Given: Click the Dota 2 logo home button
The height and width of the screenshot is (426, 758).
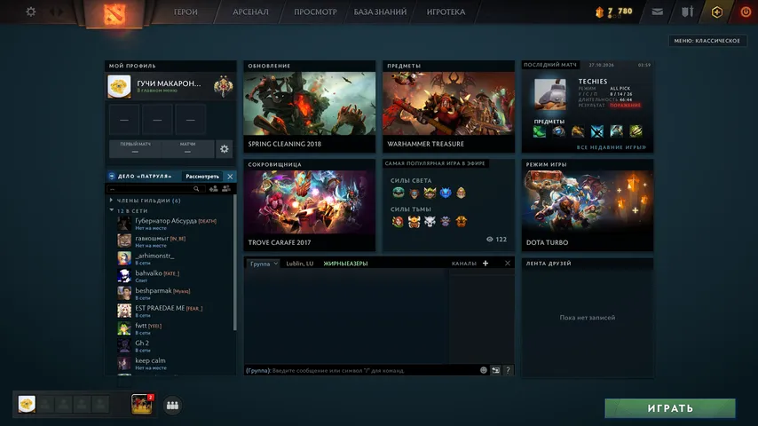Looking at the screenshot, I should pos(114,13).
